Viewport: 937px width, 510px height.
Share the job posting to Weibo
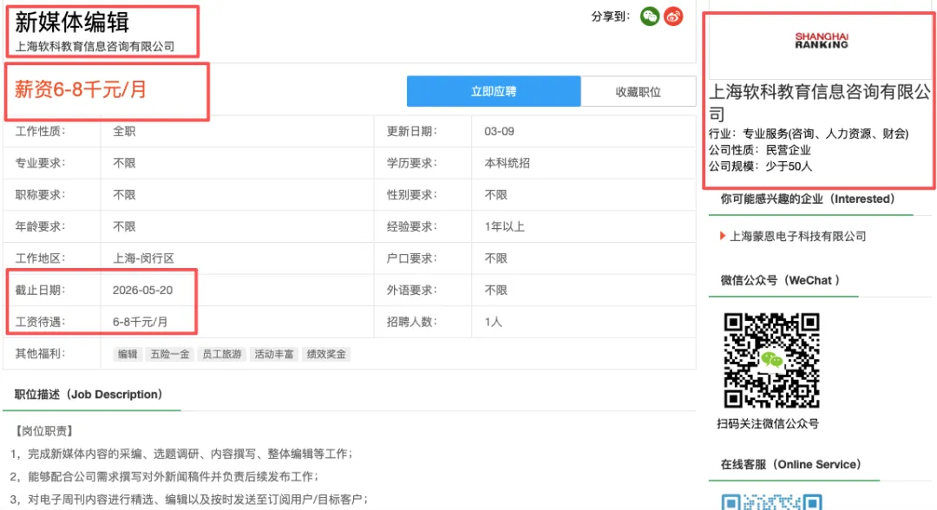click(673, 16)
